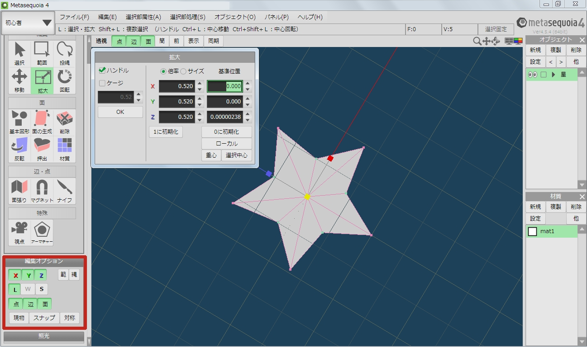Click the ローカル button

click(227, 144)
